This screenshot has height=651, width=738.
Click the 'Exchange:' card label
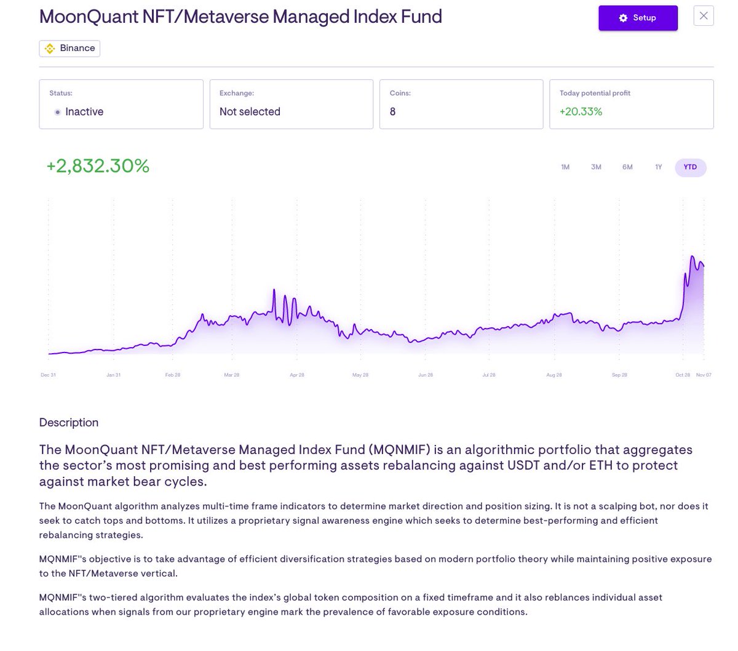237,94
